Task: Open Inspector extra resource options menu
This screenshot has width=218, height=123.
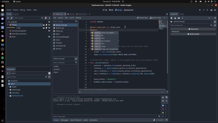Action: tap(183, 18)
